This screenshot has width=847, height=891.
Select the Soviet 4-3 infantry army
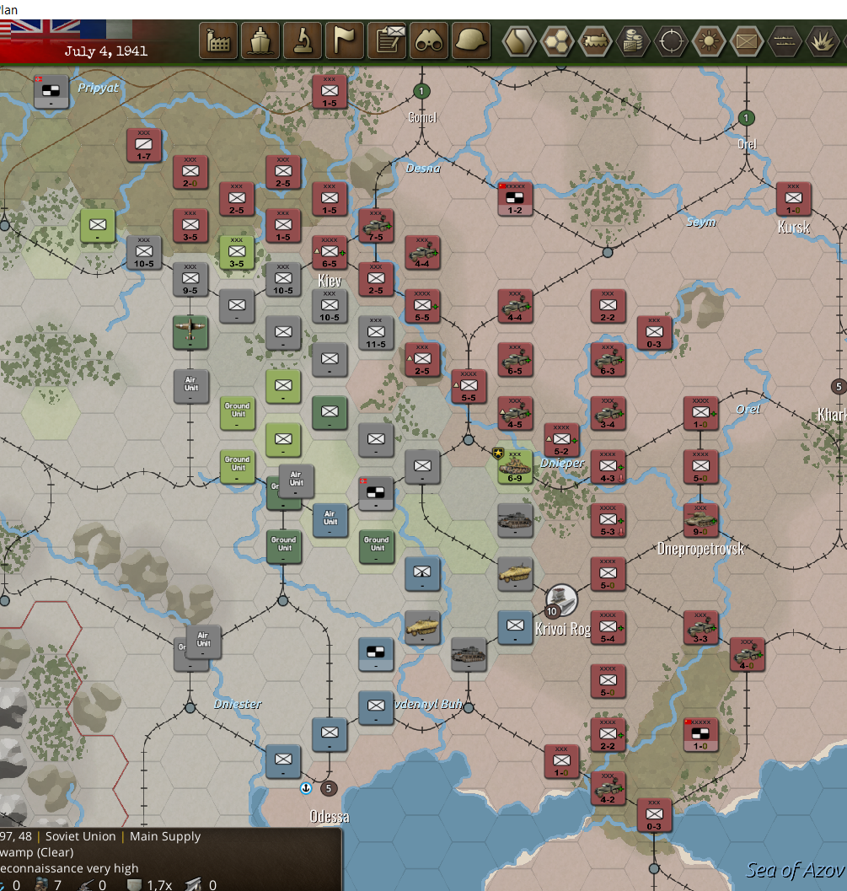(x=608, y=466)
